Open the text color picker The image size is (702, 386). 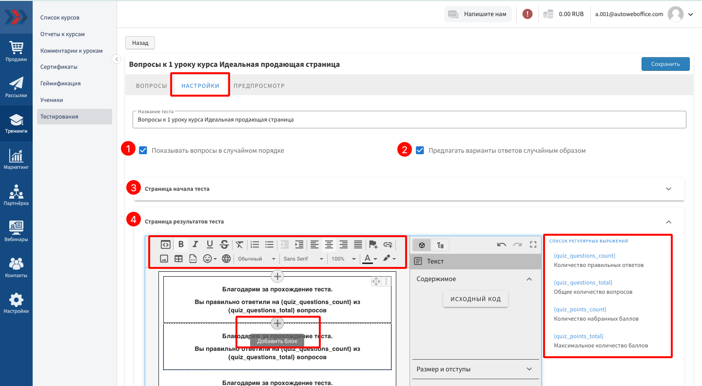370,259
